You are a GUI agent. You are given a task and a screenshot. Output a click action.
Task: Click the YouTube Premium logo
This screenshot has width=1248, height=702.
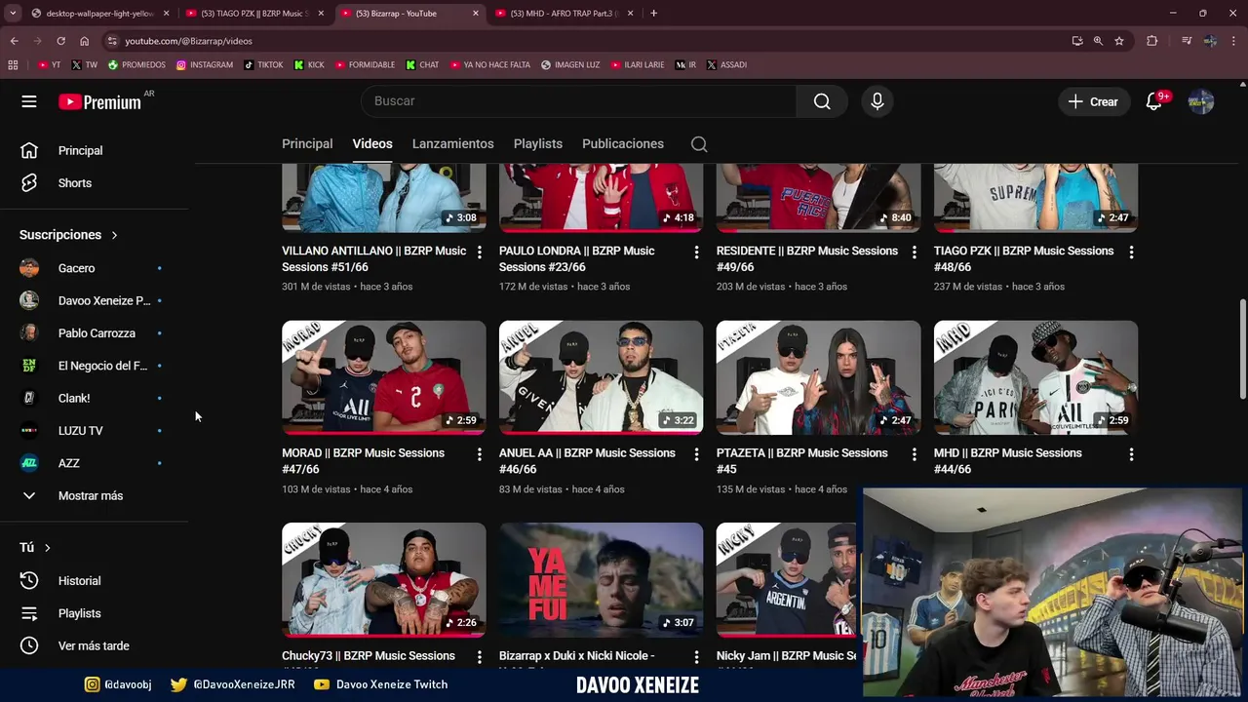pyautogui.click(x=100, y=101)
